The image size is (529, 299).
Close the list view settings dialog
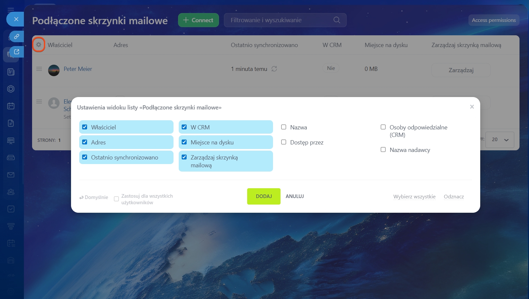pyautogui.click(x=472, y=107)
